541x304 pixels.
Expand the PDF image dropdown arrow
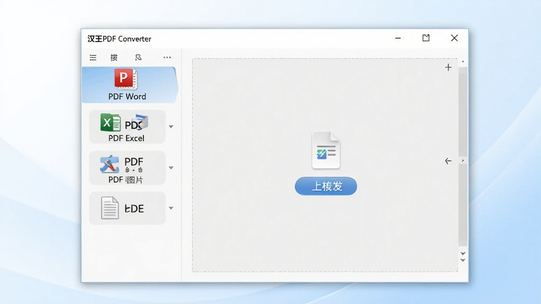coord(171,168)
